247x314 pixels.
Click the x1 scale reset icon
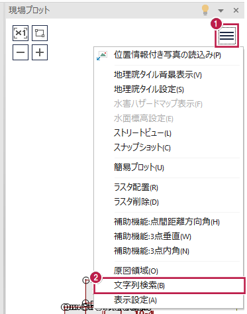21,33
